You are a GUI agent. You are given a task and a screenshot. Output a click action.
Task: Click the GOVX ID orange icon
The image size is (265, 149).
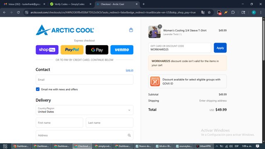155,82
